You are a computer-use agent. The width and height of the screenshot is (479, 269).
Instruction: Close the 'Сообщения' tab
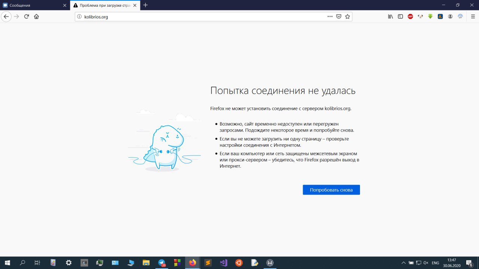click(64, 6)
